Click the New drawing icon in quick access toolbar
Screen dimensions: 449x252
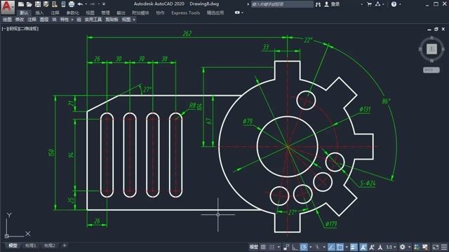tap(21, 4)
